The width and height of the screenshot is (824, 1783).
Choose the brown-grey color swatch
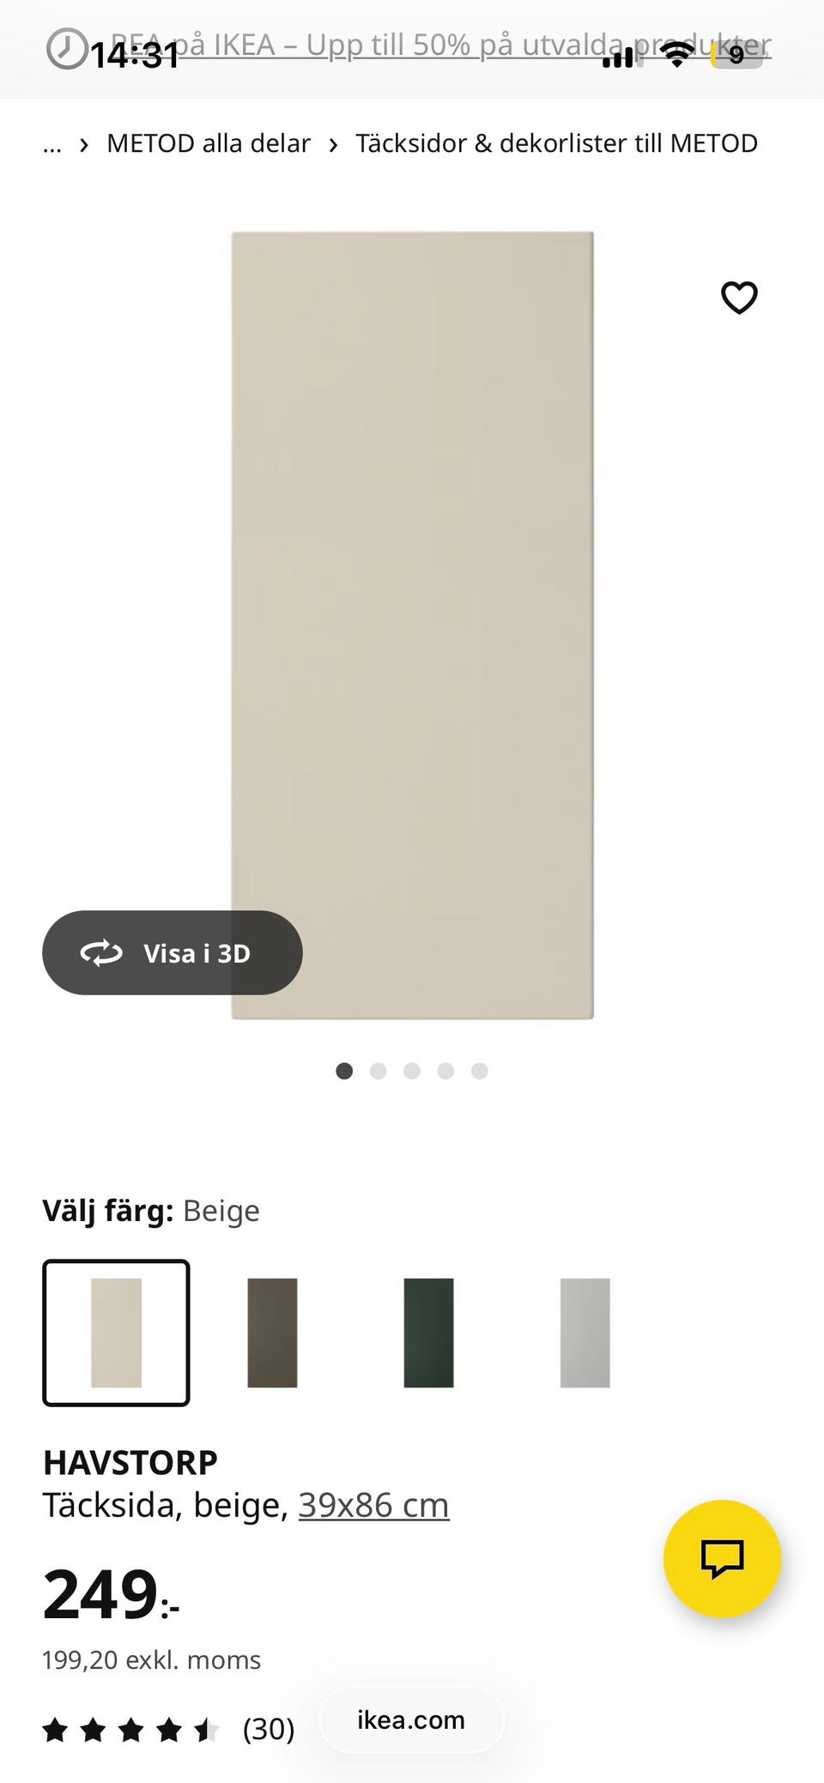point(272,1333)
